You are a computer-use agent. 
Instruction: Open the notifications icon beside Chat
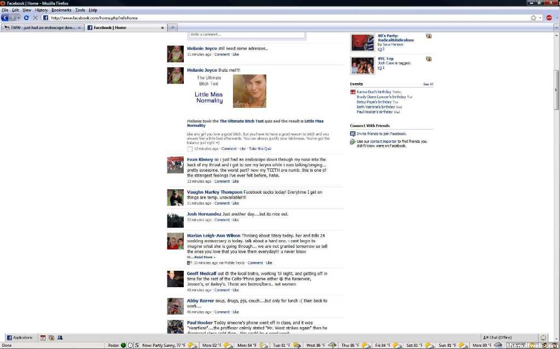tap(543, 338)
